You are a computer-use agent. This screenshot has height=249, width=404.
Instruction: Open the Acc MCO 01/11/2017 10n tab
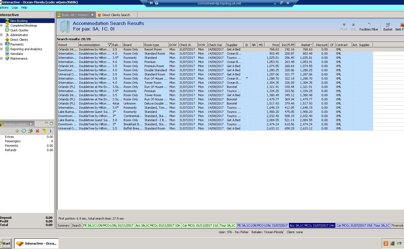tap(158, 225)
